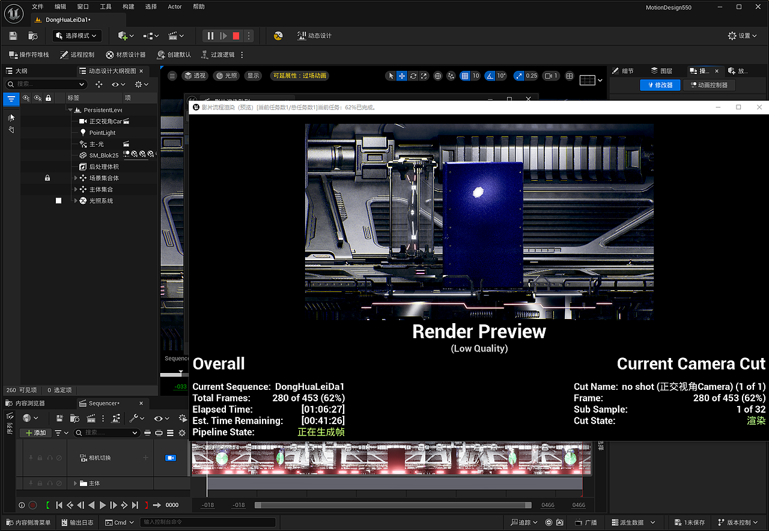
Task: Click the 修改器 button in right panel
Action: coord(660,85)
